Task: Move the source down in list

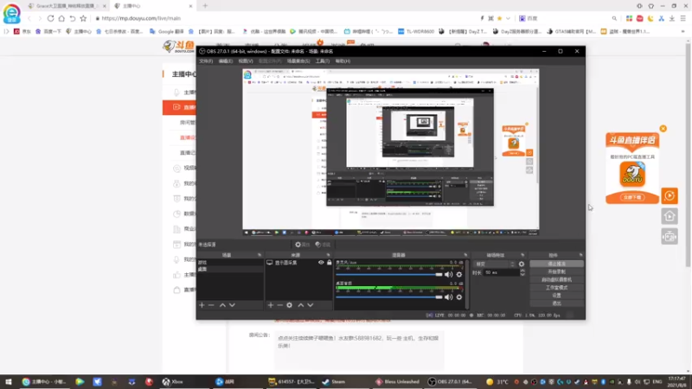Action: pyautogui.click(x=311, y=305)
